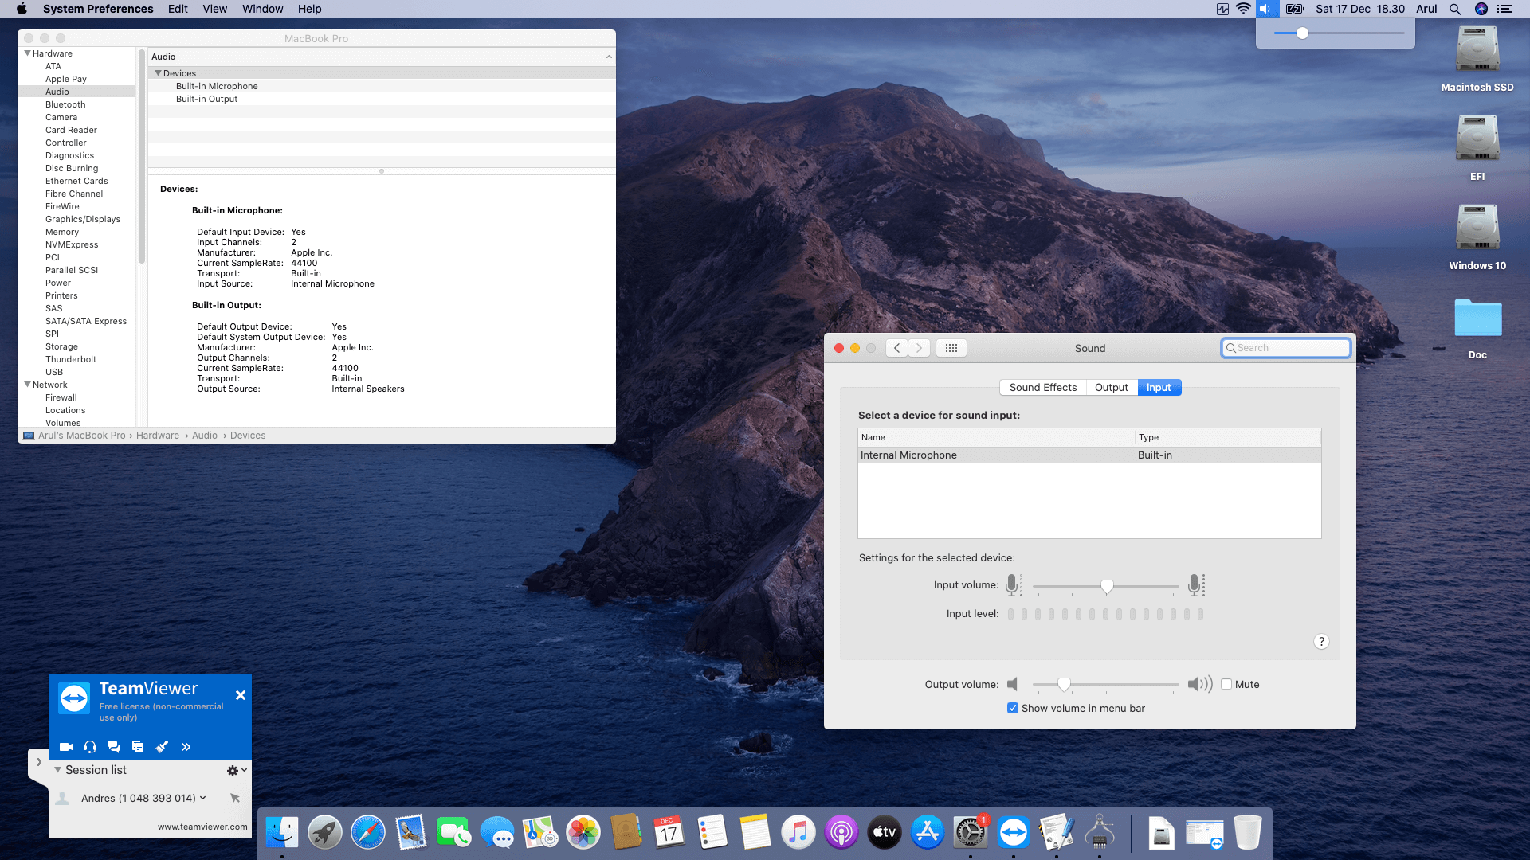Click the TeamViewer file transfer icon
1530x860 pixels.
pyautogui.click(x=138, y=747)
